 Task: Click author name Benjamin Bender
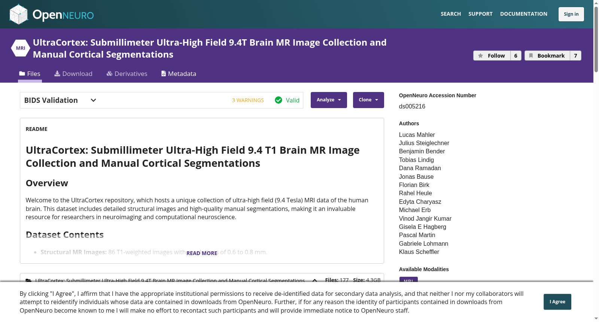click(422, 151)
